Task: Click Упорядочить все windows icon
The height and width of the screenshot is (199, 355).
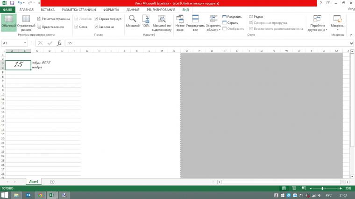Action: pyautogui.click(x=195, y=22)
